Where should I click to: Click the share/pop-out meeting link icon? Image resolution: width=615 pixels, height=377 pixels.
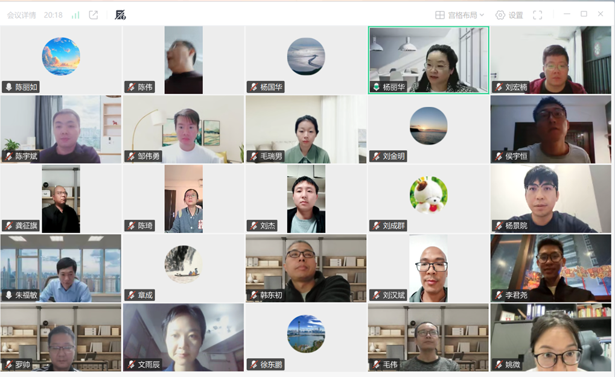tap(94, 15)
